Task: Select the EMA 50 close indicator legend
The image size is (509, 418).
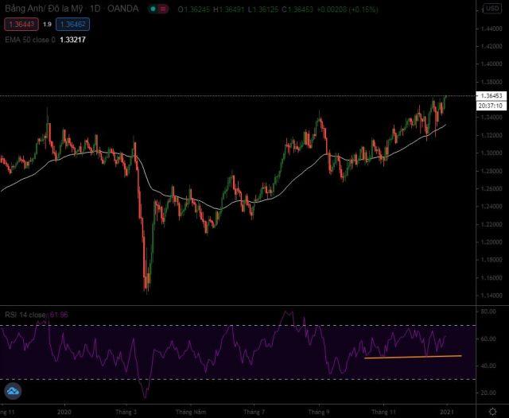Action: pyautogui.click(x=30, y=40)
